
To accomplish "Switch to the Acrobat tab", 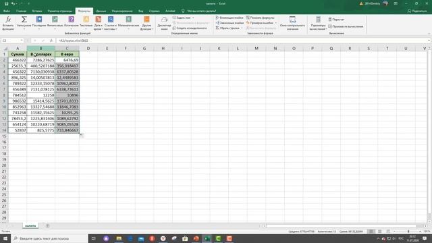I will pos(170,11).
